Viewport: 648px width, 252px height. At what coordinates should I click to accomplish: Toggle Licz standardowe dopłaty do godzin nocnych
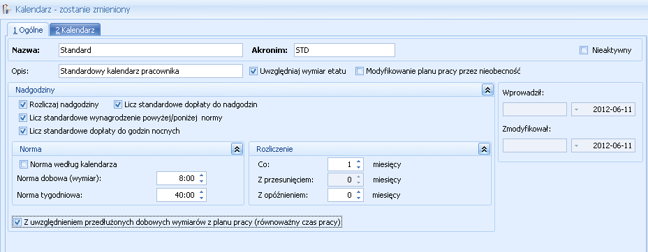coord(23,131)
